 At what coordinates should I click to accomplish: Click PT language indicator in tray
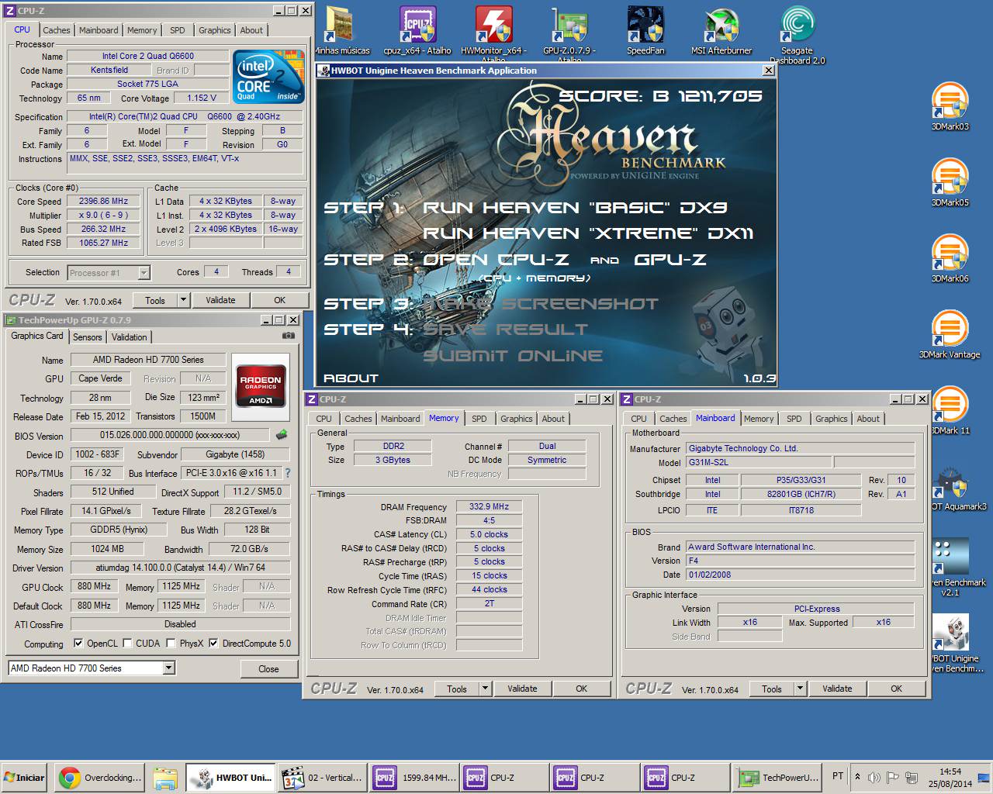[838, 776]
